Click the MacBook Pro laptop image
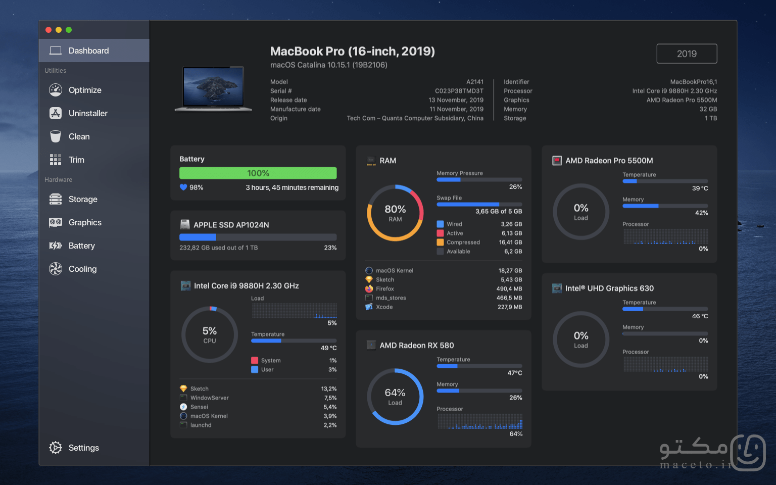776x485 pixels. coord(213,89)
